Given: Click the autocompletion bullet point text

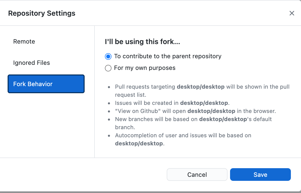Looking at the screenshot, I should (x=183, y=135).
